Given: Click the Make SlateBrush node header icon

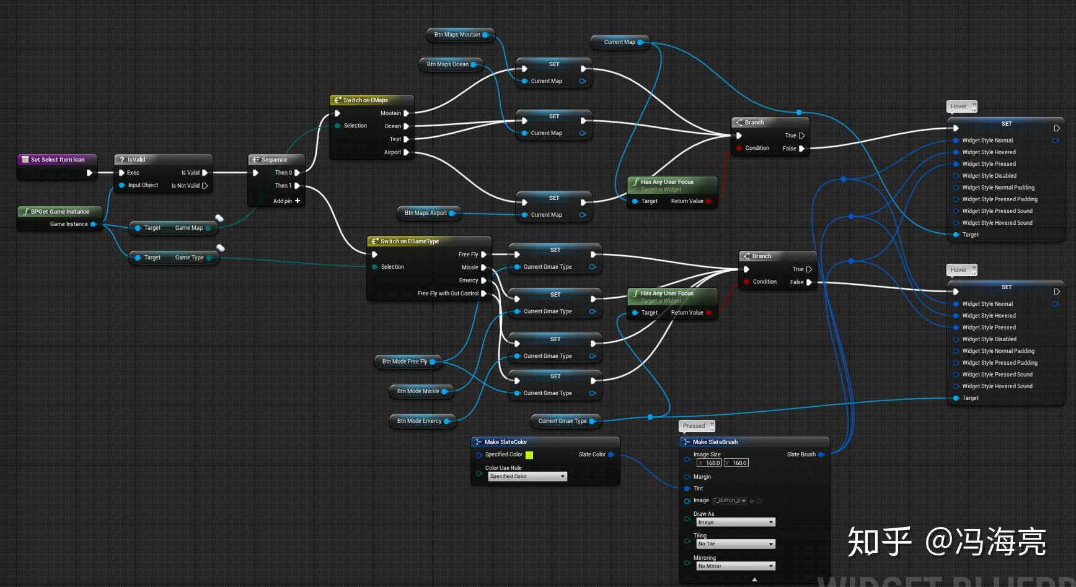Looking at the screenshot, I should click(687, 441).
